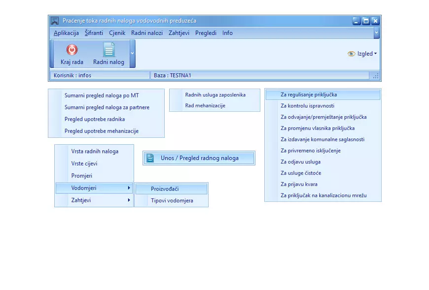Screen dimensions: 429x290
Task: Click the application icon in the title bar
Action: tap(55, 21)
